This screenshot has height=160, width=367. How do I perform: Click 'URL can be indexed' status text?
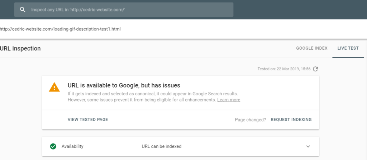(162, 146)
